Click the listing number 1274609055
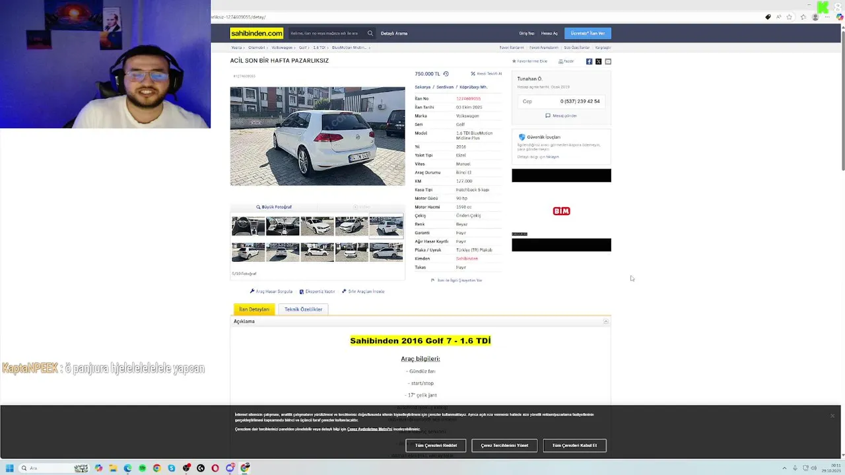Screen dimensions: 845x475 click(x=468, y=98)
